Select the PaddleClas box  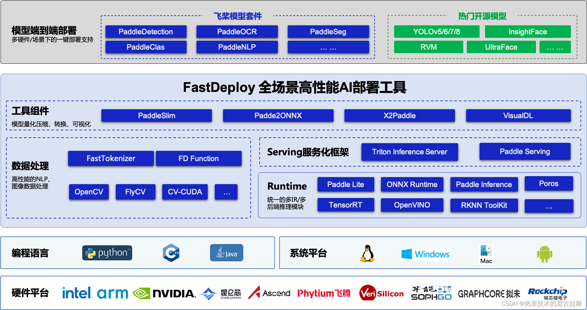(146, 47)
